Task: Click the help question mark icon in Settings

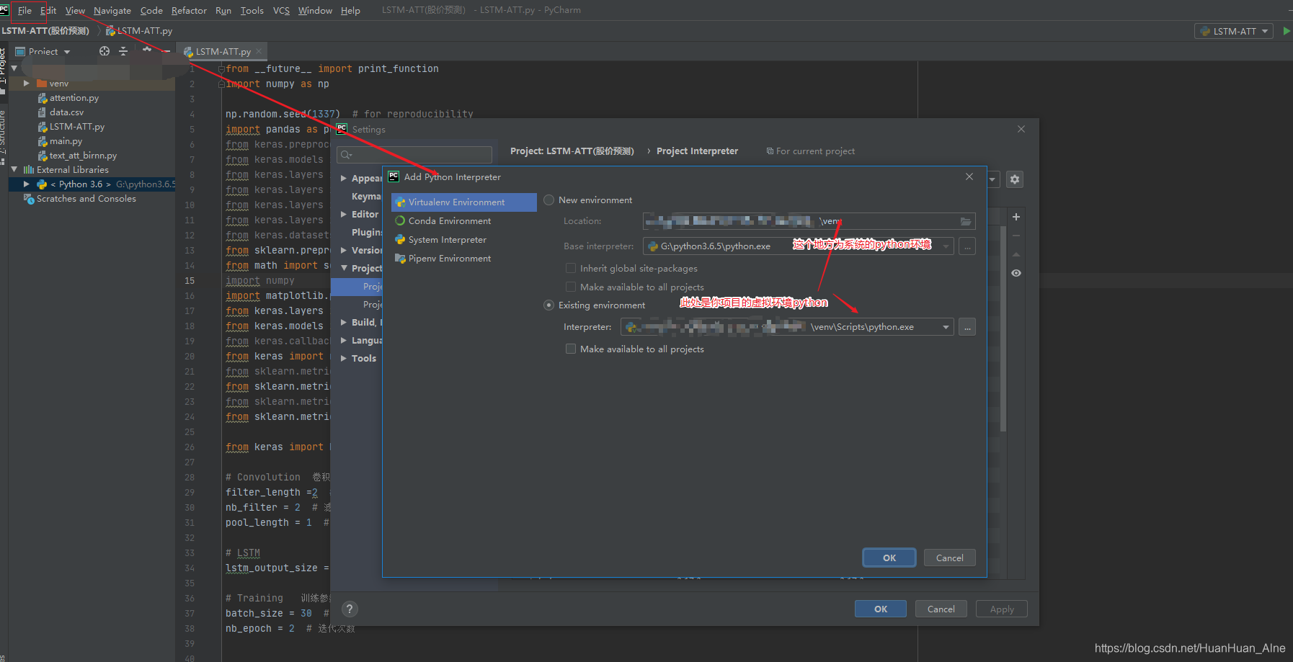Action: (350, 609)
